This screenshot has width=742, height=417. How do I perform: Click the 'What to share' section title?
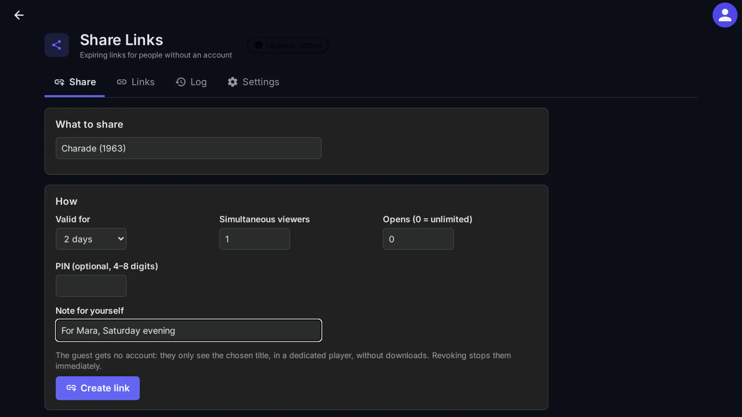point(90,124)
